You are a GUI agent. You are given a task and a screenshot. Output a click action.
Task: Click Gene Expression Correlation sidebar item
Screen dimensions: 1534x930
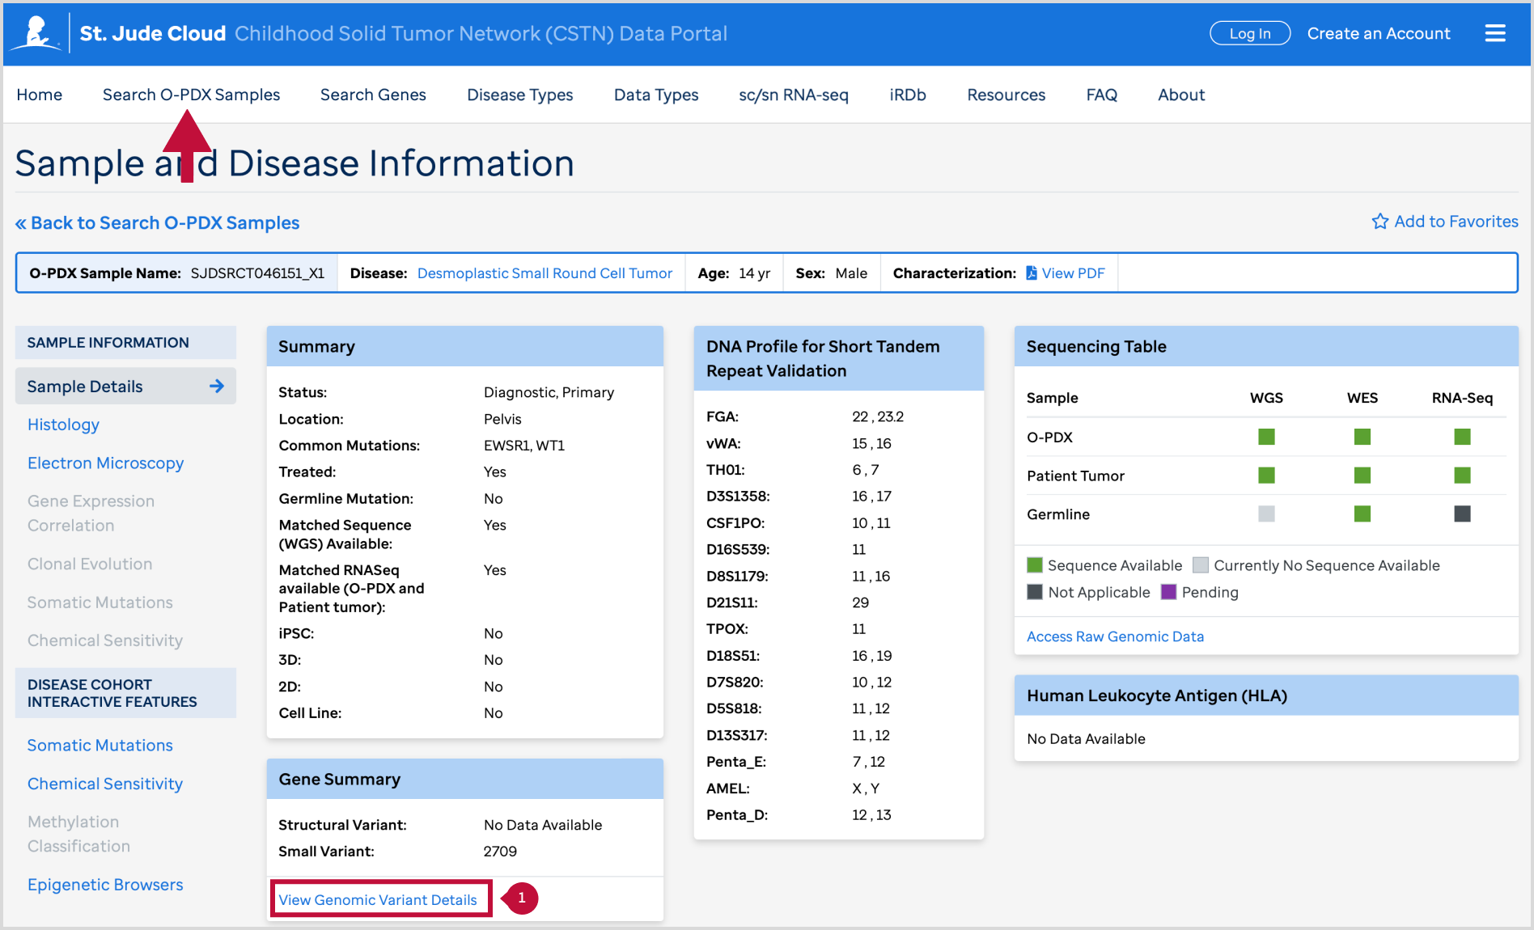click(x=91, y=514)
